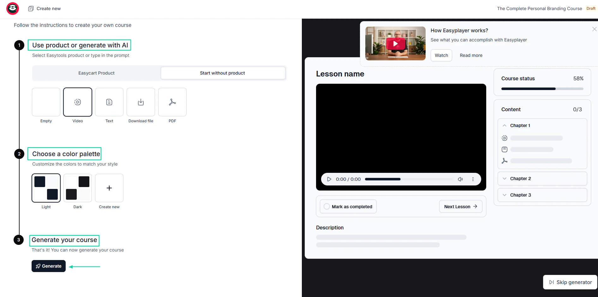Expand Chapter 2
The height and width of the screenshot is (297, 598).
542,179
